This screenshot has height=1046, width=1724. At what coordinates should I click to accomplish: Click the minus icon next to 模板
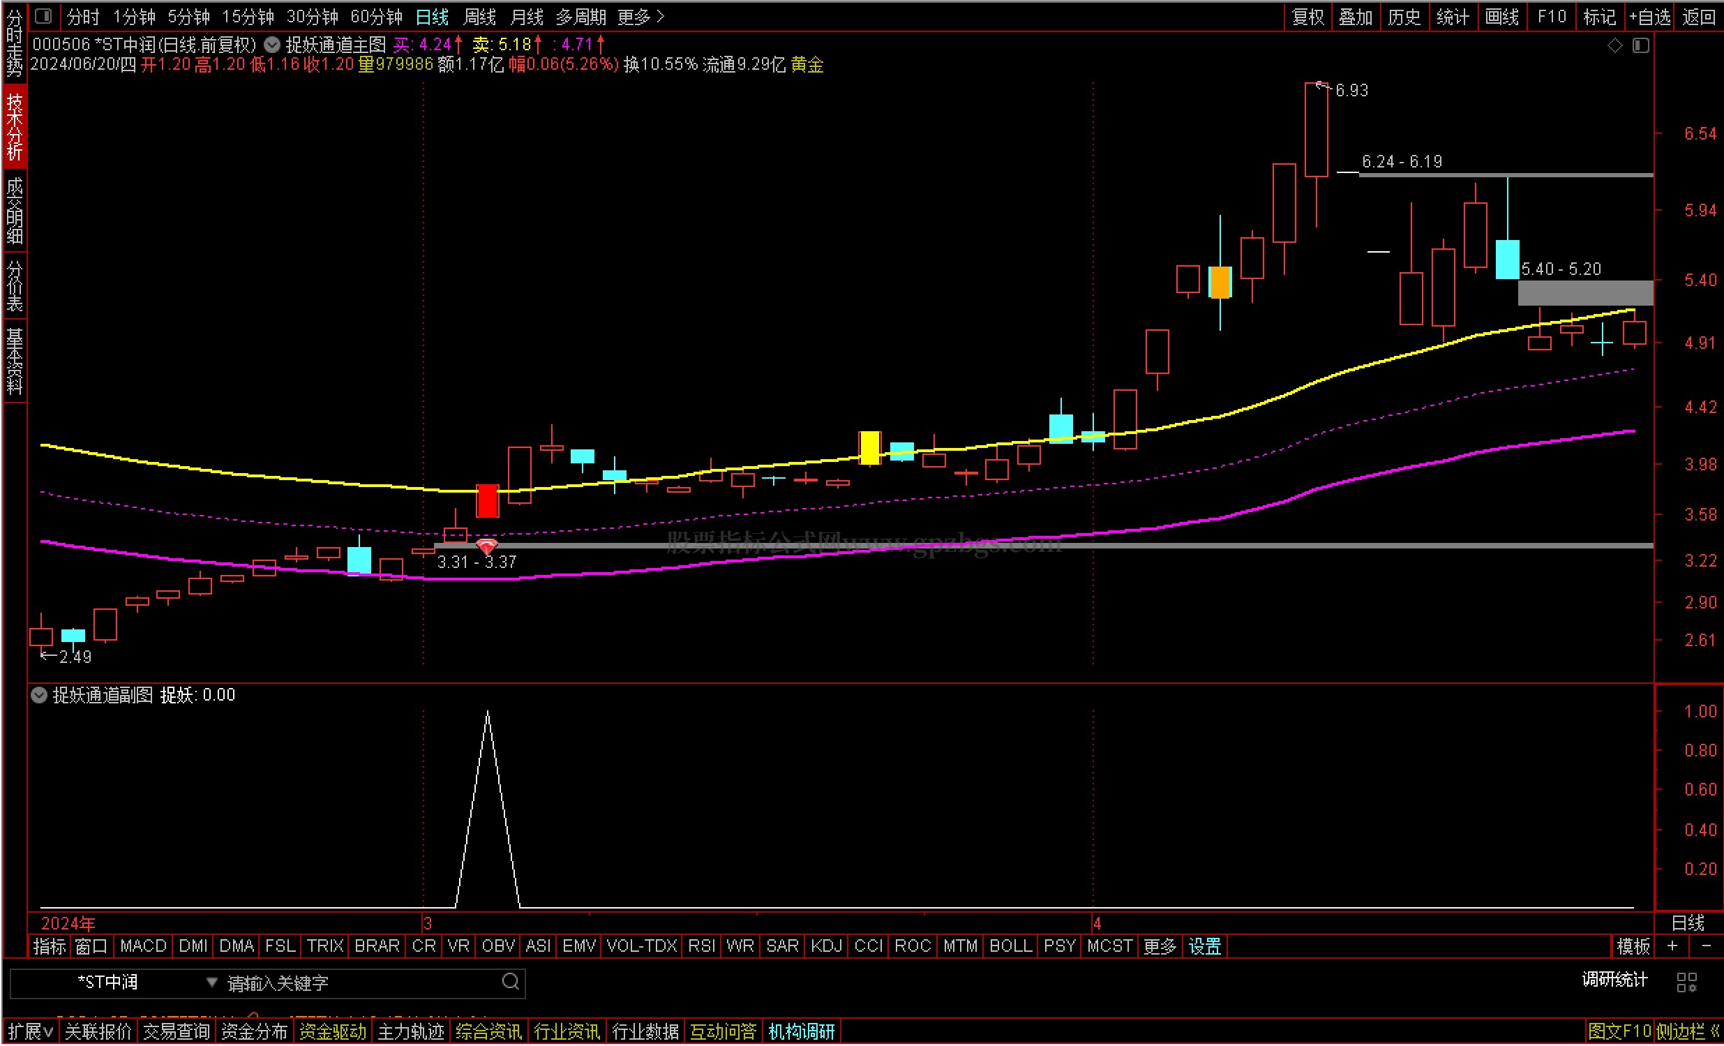[x=1706, y=946]
